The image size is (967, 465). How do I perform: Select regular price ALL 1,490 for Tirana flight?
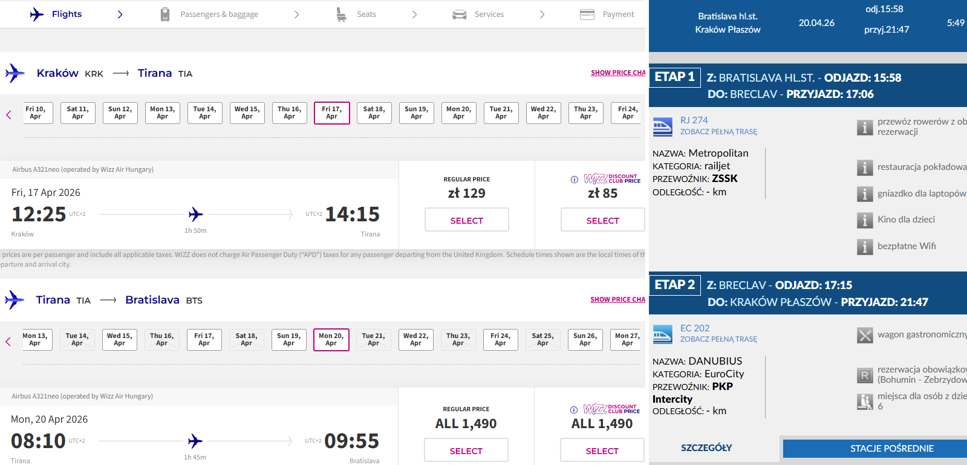coord(466,450)
